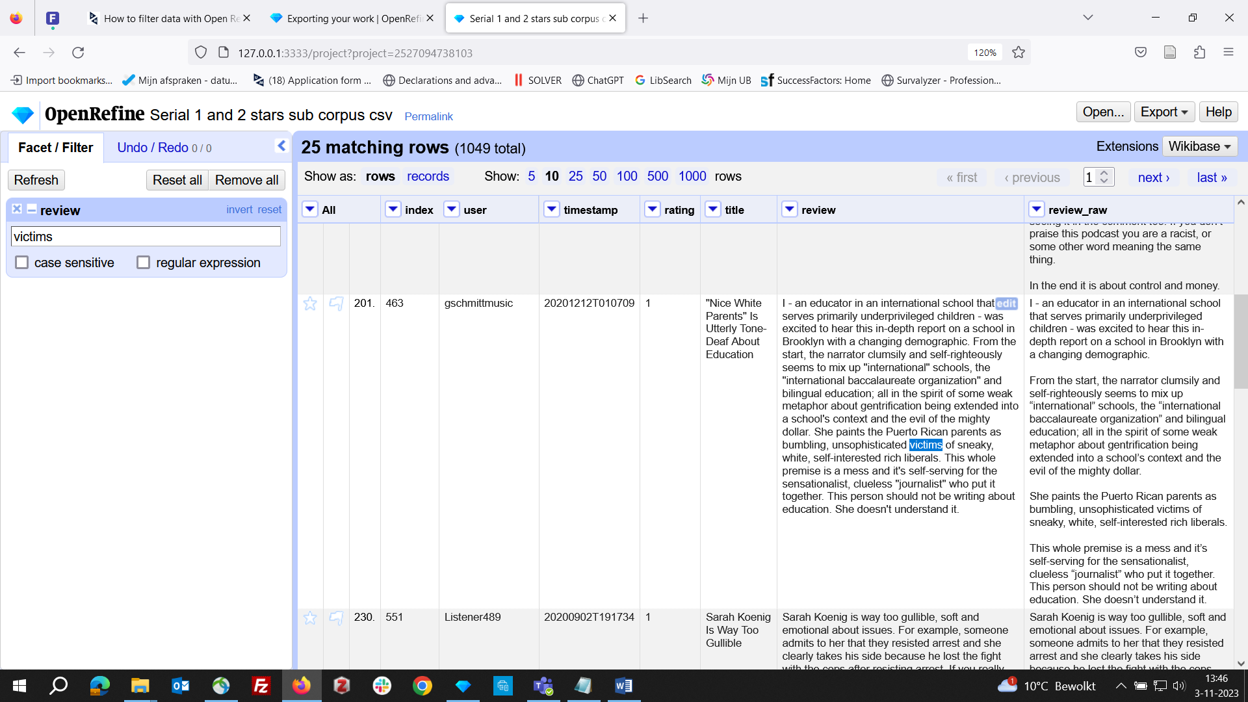
Task: Switch view to records mode
Action: tap(428, 176)
